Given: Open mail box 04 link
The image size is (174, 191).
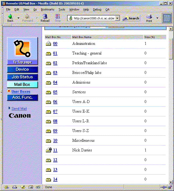Looking at the screenshot, I should click(55, 83).
